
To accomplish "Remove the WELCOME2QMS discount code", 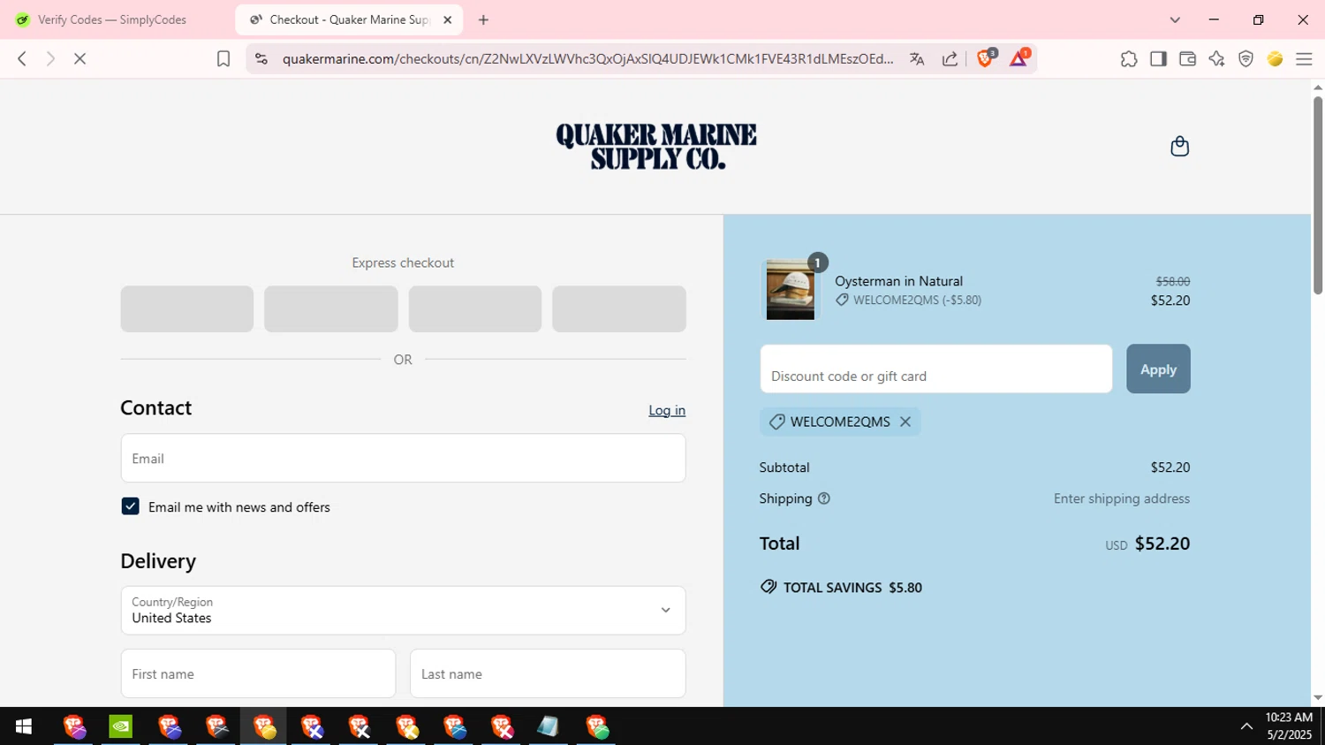I will coord(905,422).
